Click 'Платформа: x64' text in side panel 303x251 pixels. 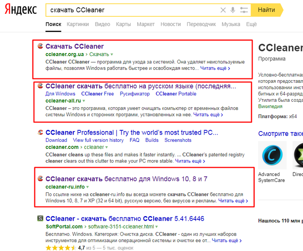point(277,116)
